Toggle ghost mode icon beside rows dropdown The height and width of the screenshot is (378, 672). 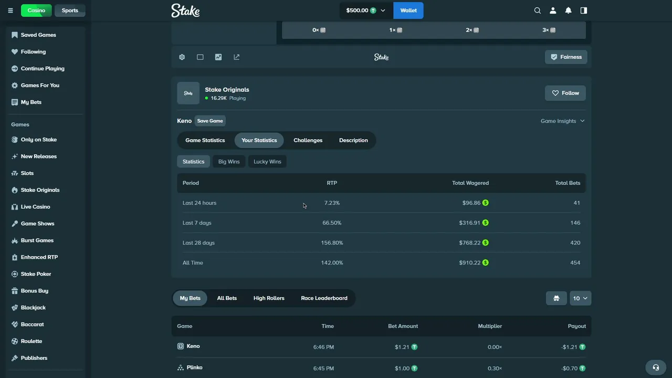[x=556, y=298]
